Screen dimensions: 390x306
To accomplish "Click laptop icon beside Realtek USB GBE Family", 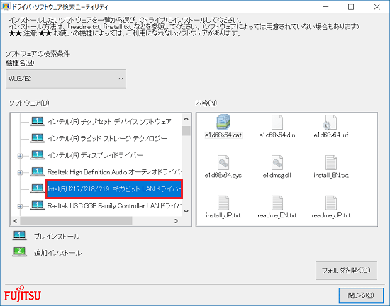I will click(x=38, y=205).
